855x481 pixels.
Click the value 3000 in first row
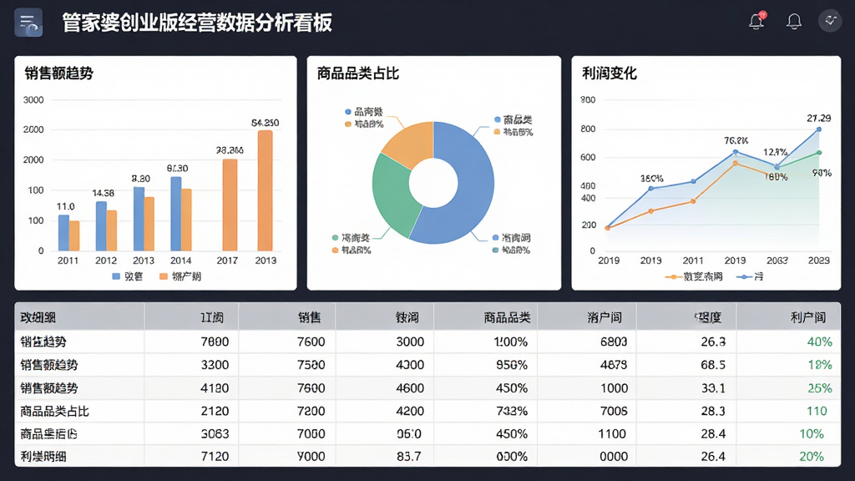pyautogui.click(x=410, y=342)
